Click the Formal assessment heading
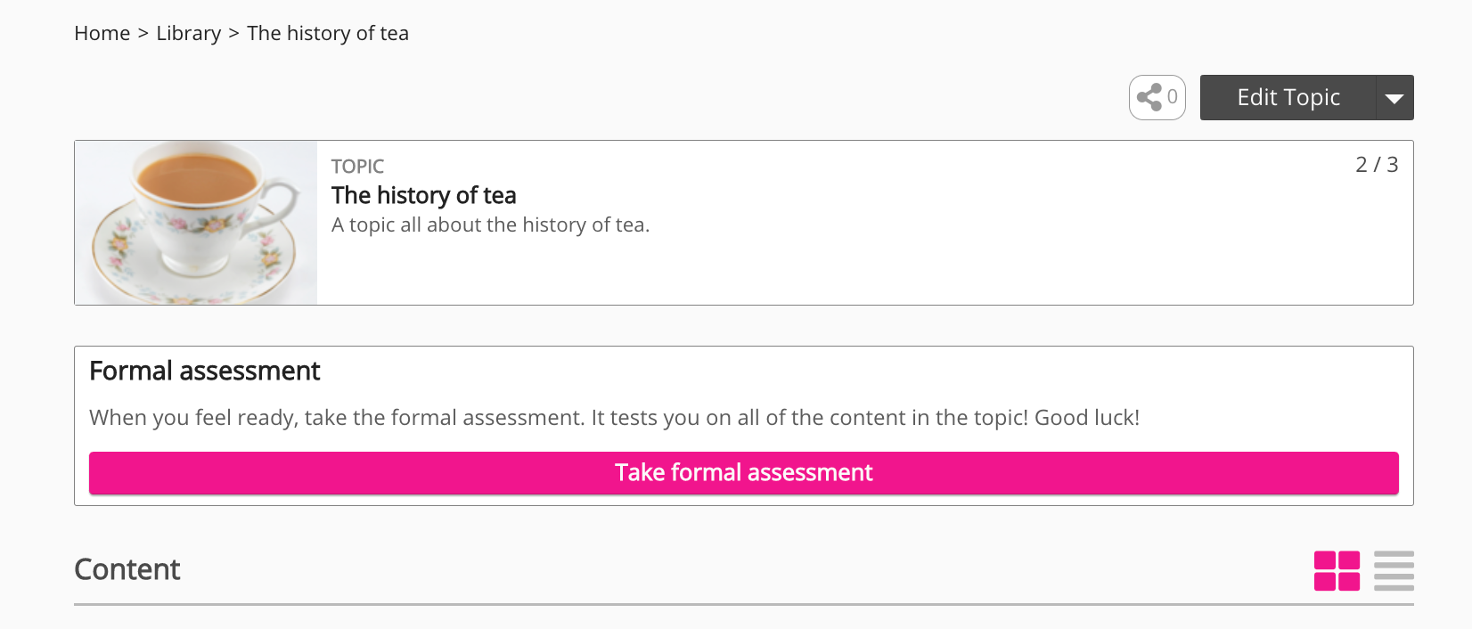The image size is (1472, 629). pyautogui.click(x=205, y=371)
